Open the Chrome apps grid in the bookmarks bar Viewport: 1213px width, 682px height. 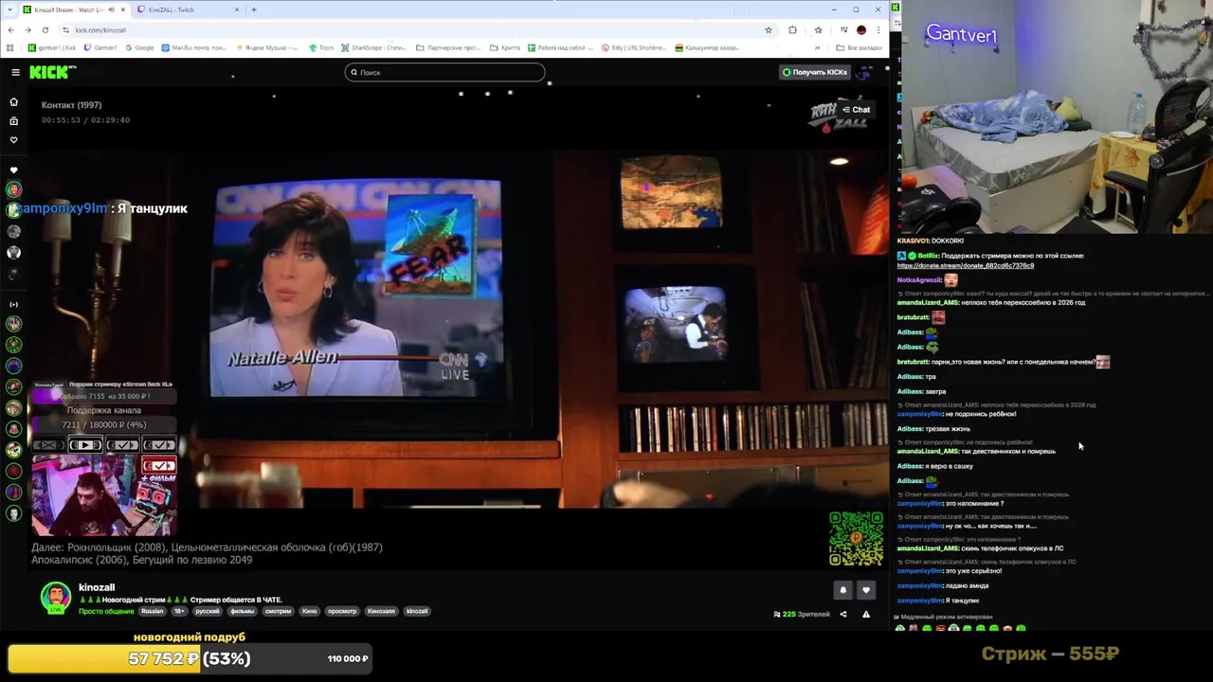point(10,47)
